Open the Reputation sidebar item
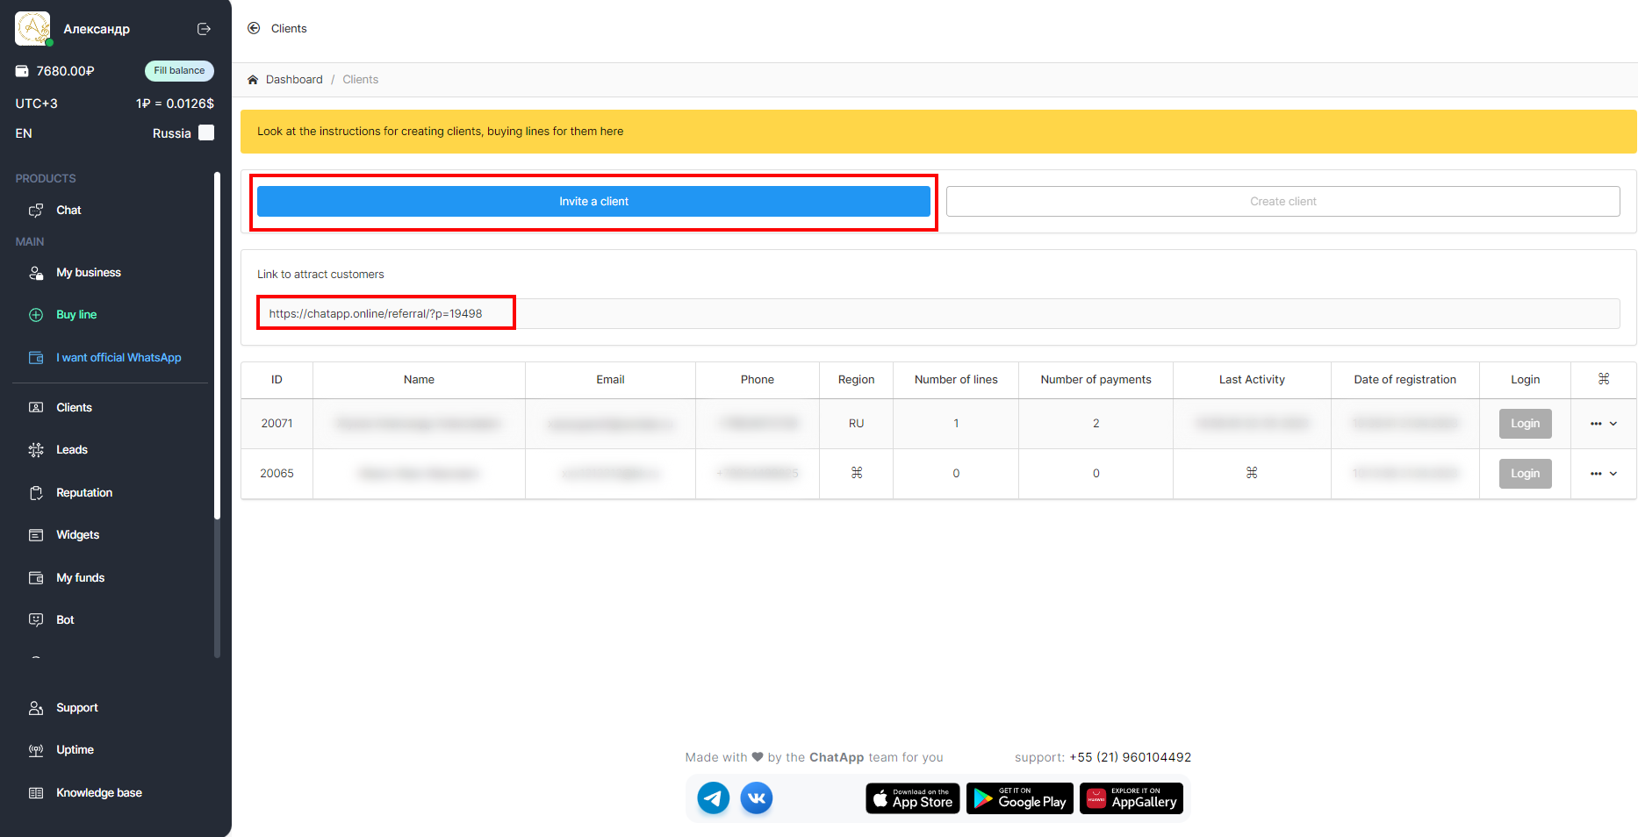Image resolution: width=1638 pixels, height=837 pixels. (83, 493)
